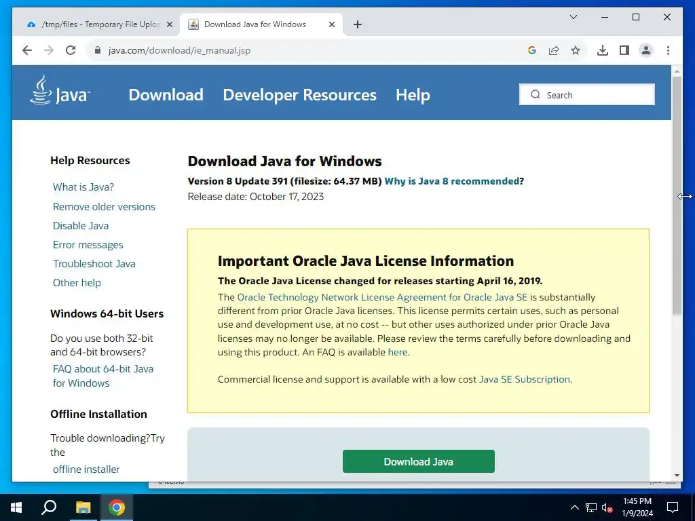Open the 'Other help' link
Viewport: 695px width, 521px height.
[77, 283]
